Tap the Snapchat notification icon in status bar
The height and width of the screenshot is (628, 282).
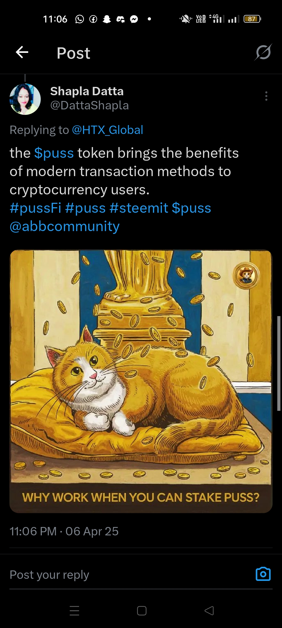pos(107,19)
